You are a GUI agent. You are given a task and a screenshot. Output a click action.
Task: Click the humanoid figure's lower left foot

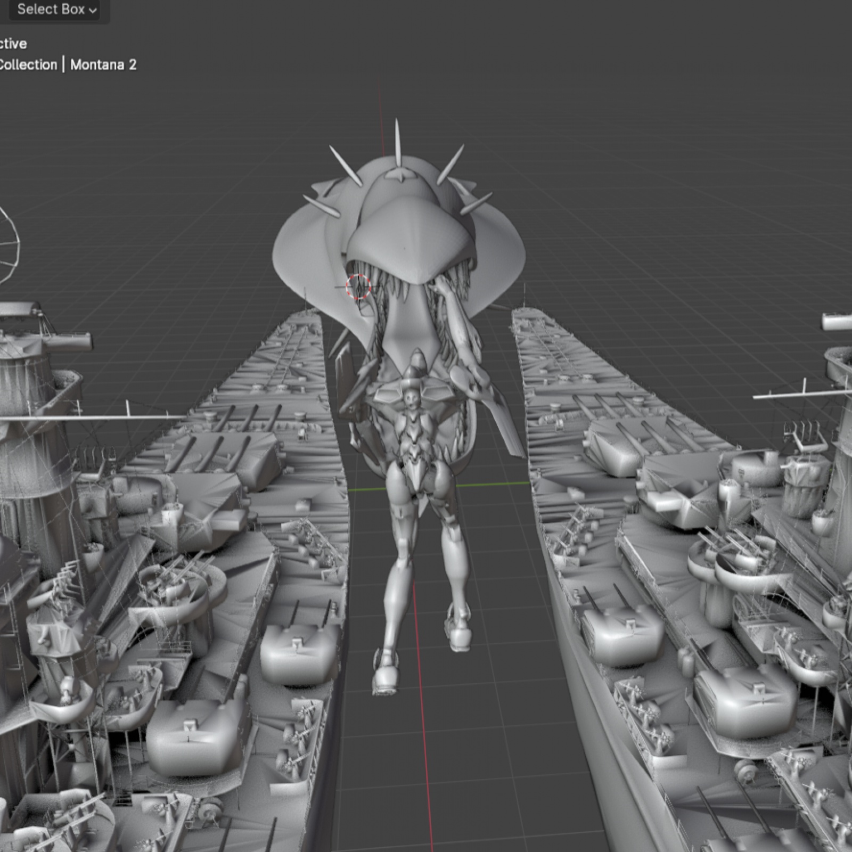(x=384, y=676)
